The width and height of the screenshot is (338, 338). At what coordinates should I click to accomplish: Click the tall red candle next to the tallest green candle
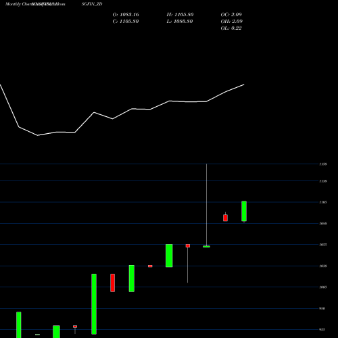113,283
